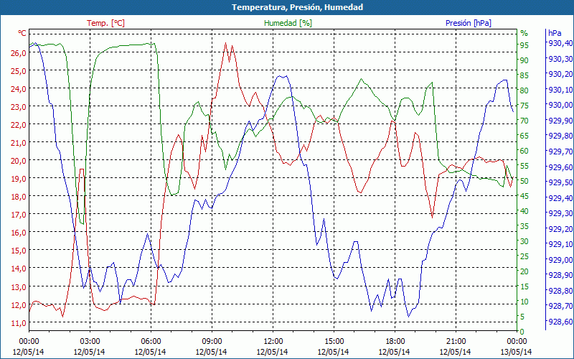Click temperature axis value '24,0'
574x359 pixels.
[19, 88]
